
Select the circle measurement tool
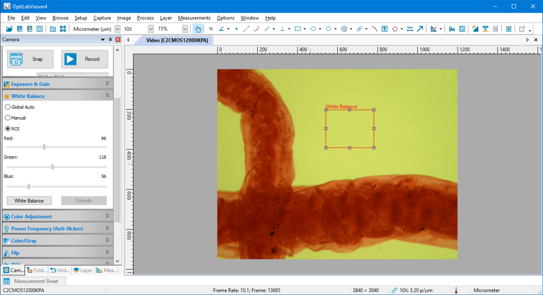pos(328,29)
